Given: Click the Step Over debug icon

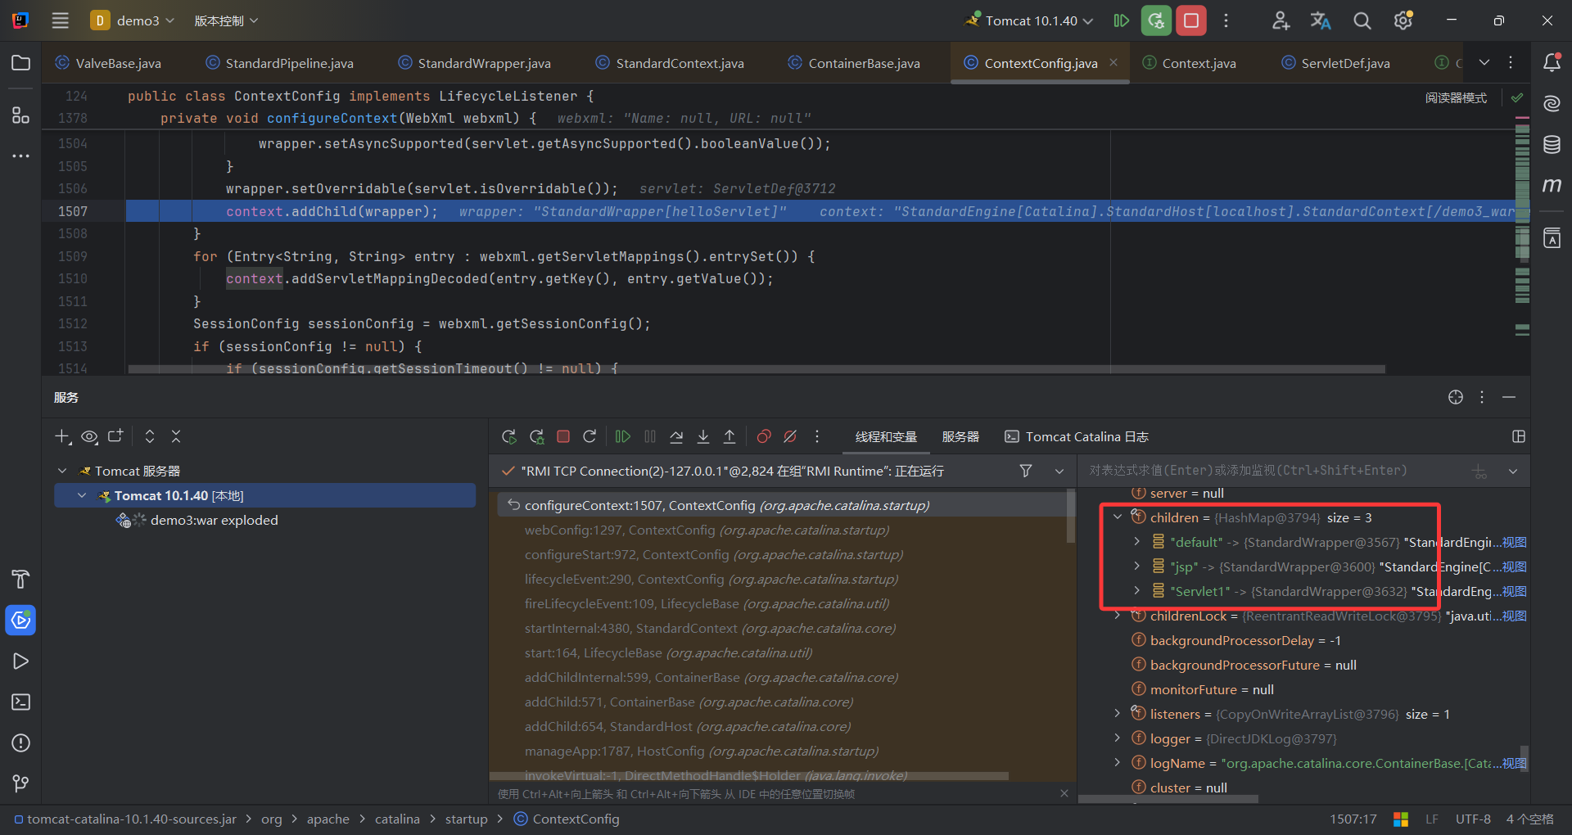Looking at the screenshot, I should (676, 436).
